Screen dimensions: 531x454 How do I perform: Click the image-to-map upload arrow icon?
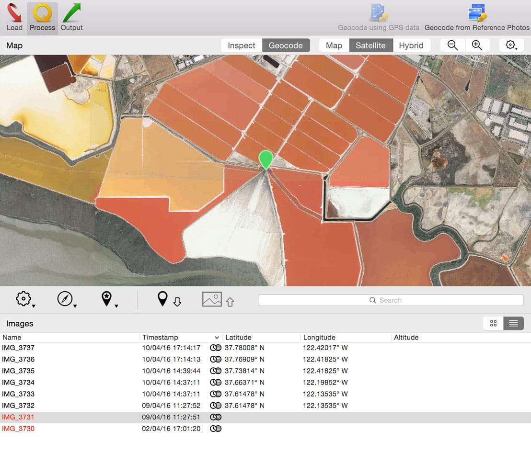[x=219, y=300]
